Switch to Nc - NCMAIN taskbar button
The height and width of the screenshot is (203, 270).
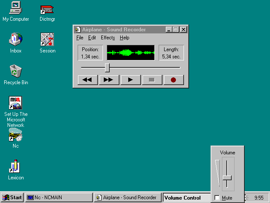(x=59, y=198)
